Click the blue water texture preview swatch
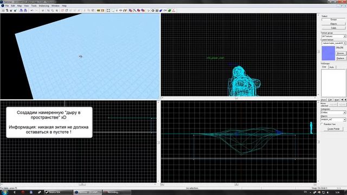This screenshot has width=347, height=195. 328,53
